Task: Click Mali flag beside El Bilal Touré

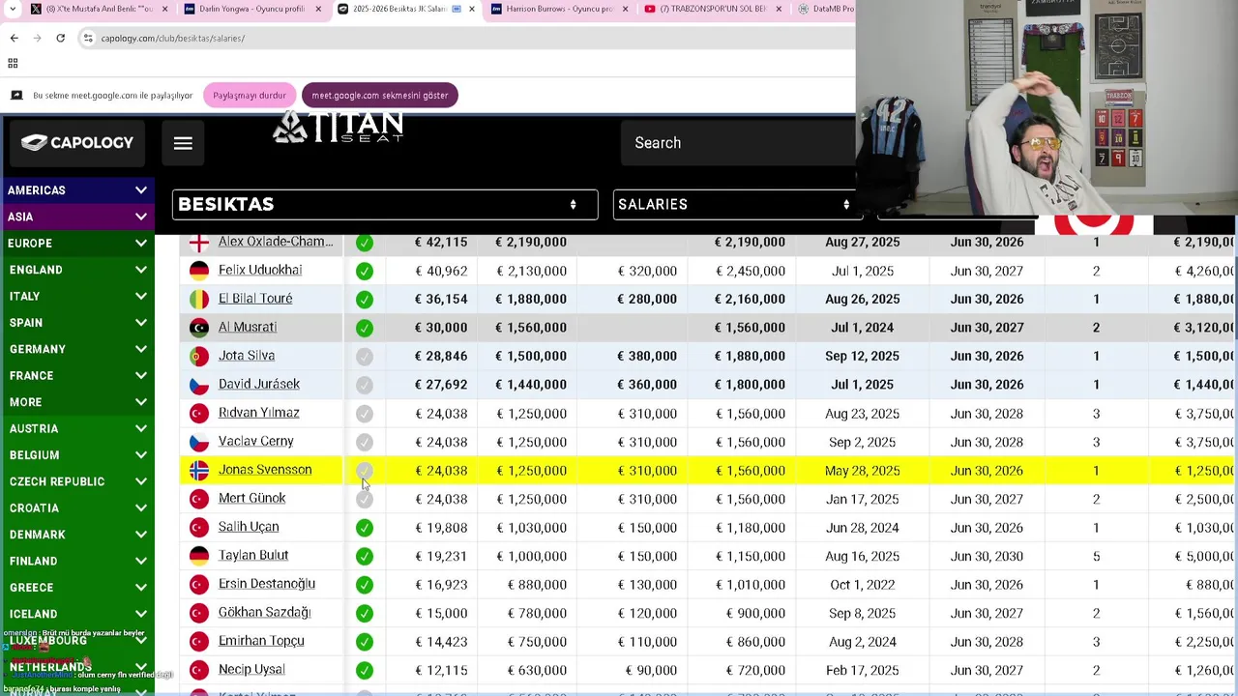Action: click(199, 299)
